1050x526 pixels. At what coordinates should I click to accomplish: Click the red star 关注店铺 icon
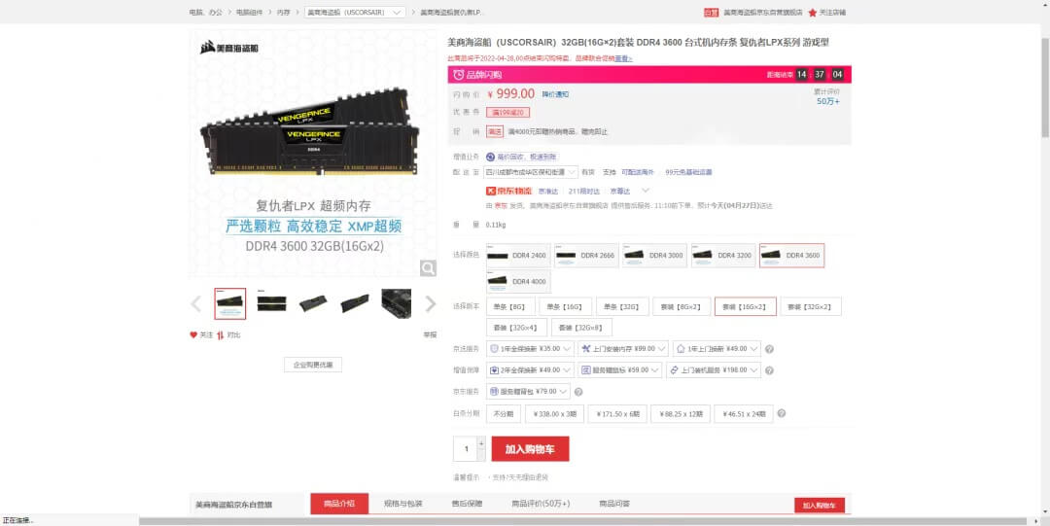pos(812,12)
